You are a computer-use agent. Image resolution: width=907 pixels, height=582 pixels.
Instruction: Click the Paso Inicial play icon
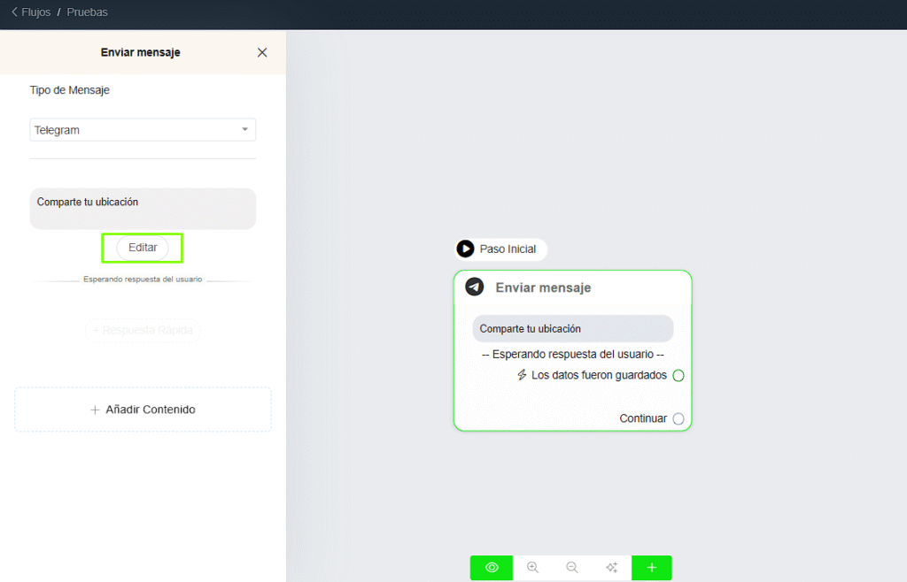pyautogui.click(x=465, y=249)
